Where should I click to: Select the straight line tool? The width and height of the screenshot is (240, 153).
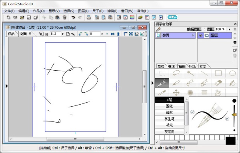pyautogui.click(x=204, y=73)
